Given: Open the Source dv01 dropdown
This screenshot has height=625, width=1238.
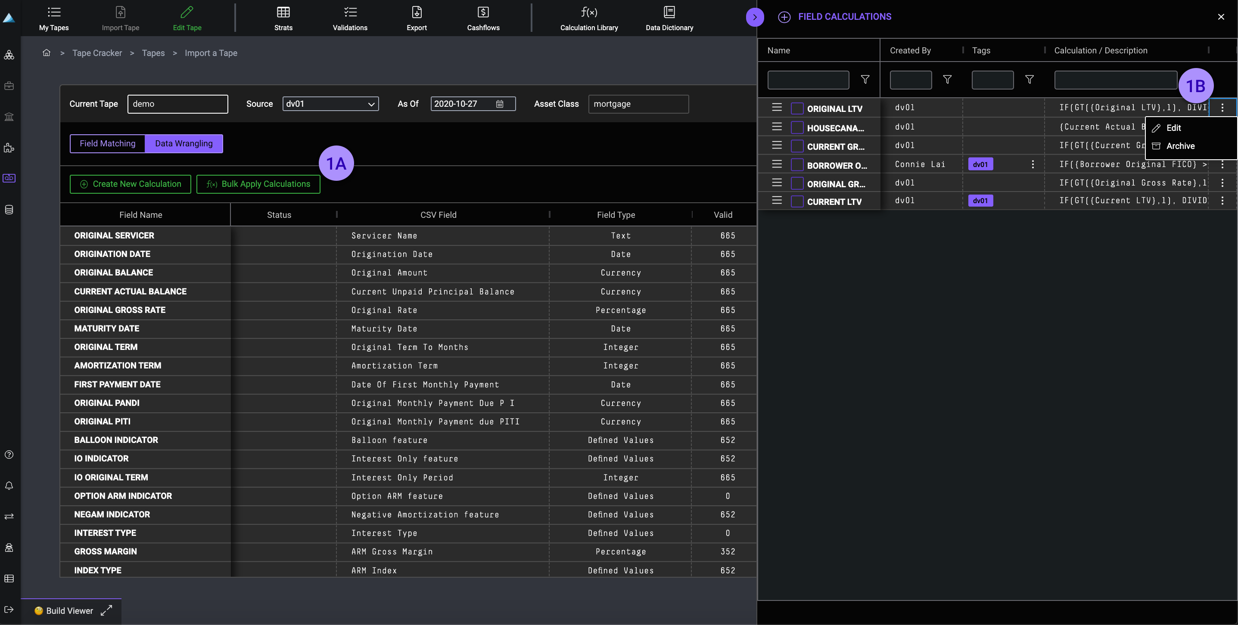Looking at the screenshot, I should [x=330, y=104].
